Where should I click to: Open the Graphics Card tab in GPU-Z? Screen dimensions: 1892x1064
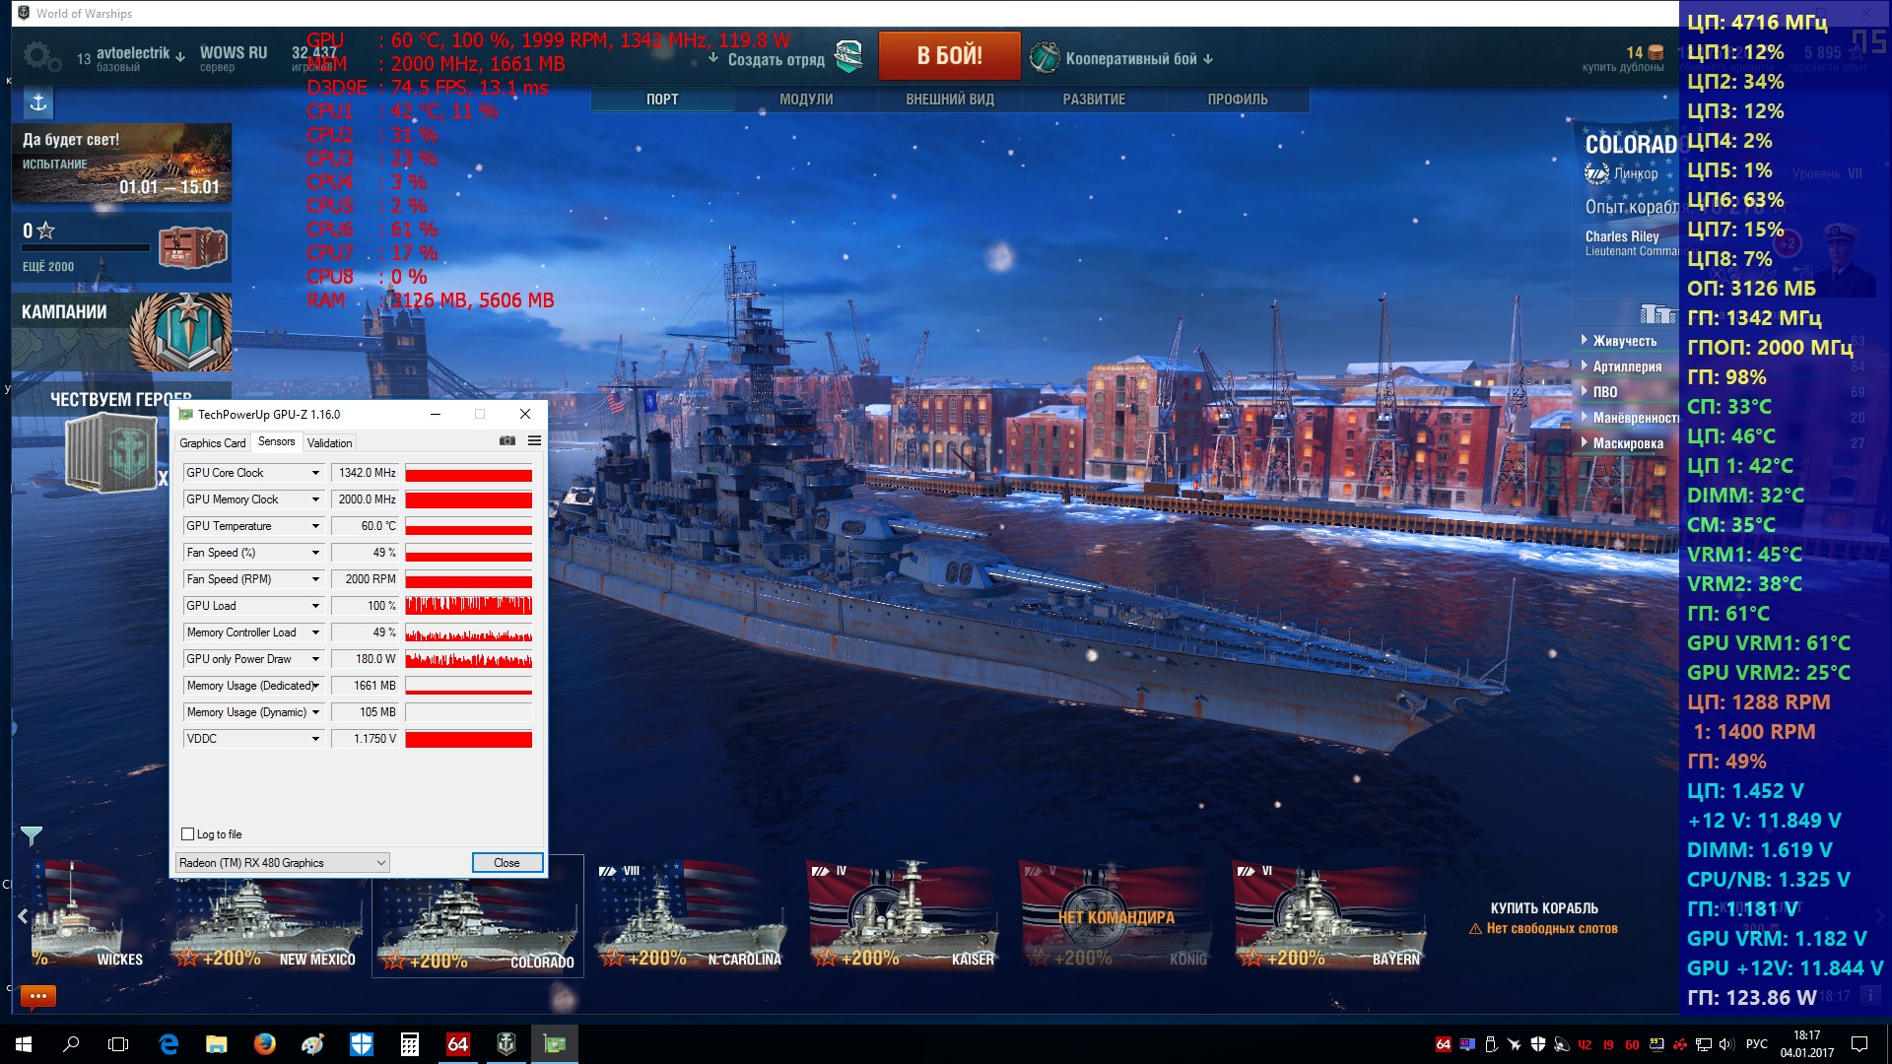point(212,443)
